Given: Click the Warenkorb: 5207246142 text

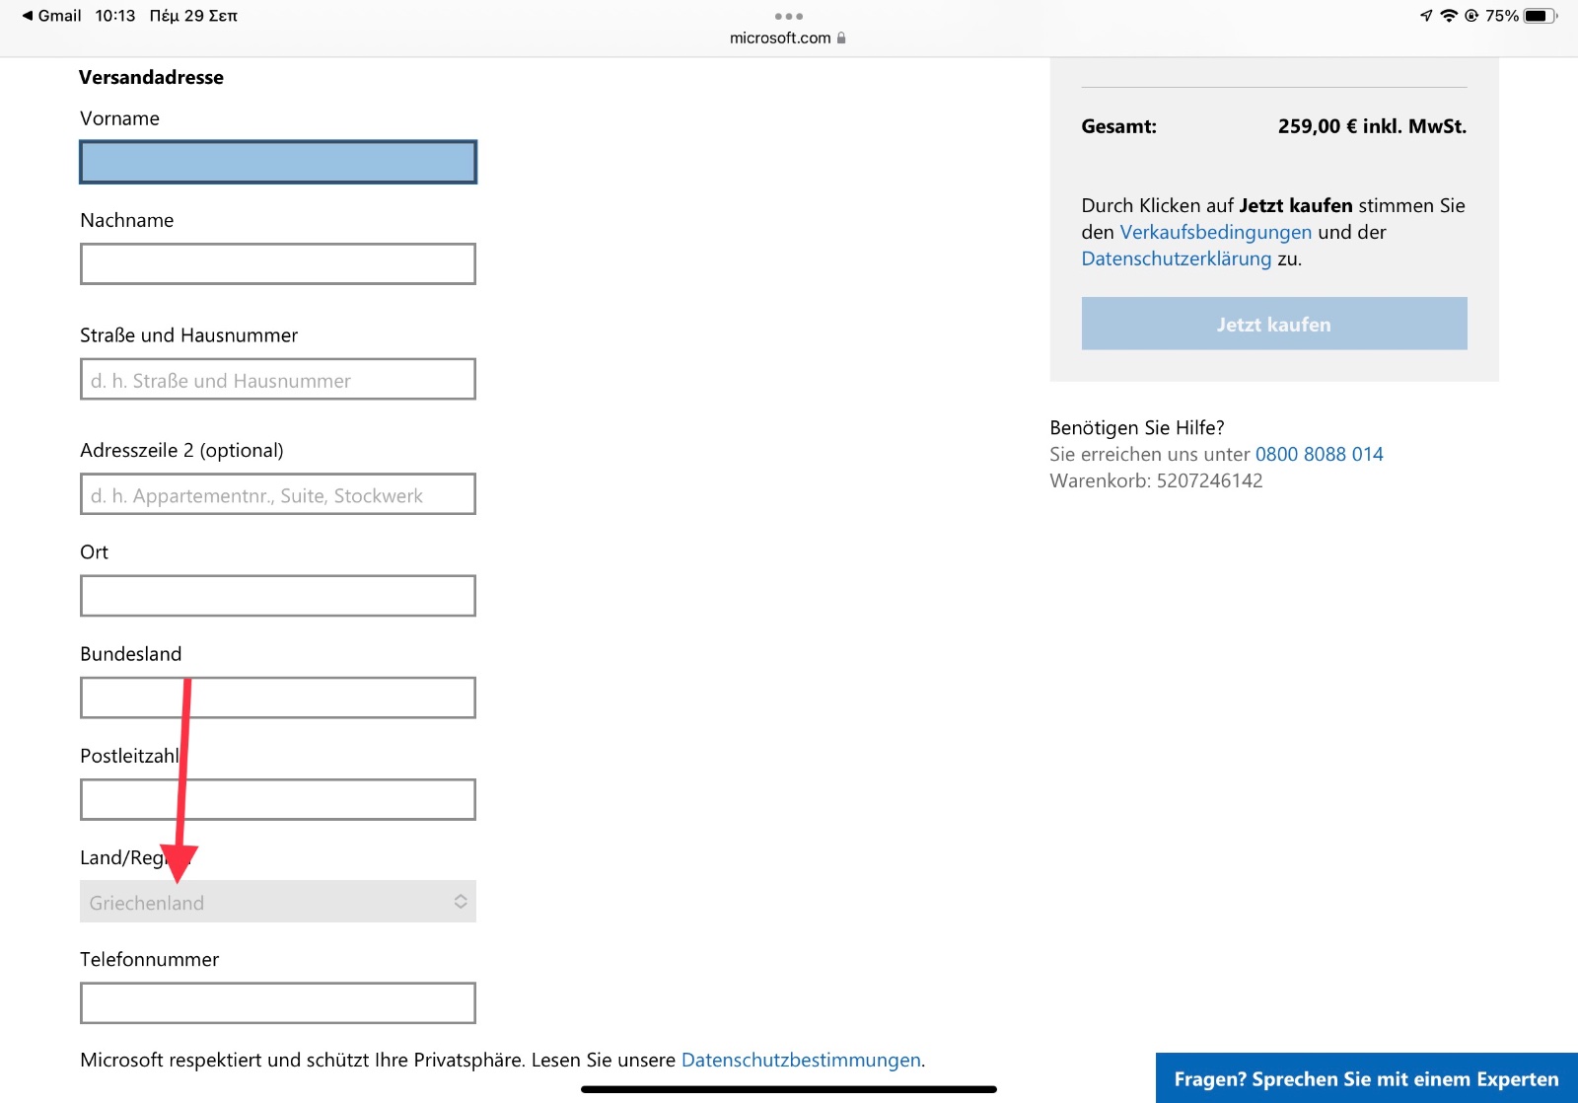Looking at the screenshot, I should 1156,480.
